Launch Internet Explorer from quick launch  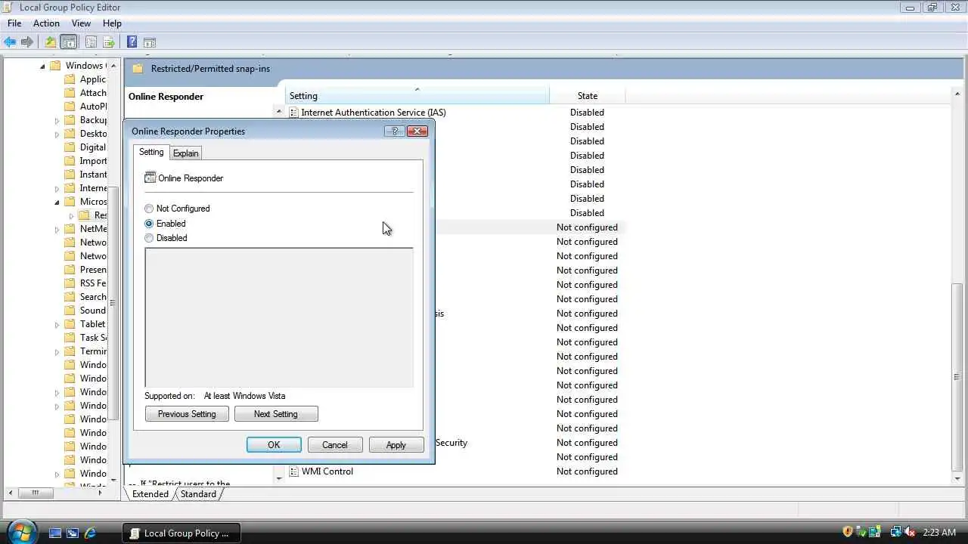click(x=90, y=533)
